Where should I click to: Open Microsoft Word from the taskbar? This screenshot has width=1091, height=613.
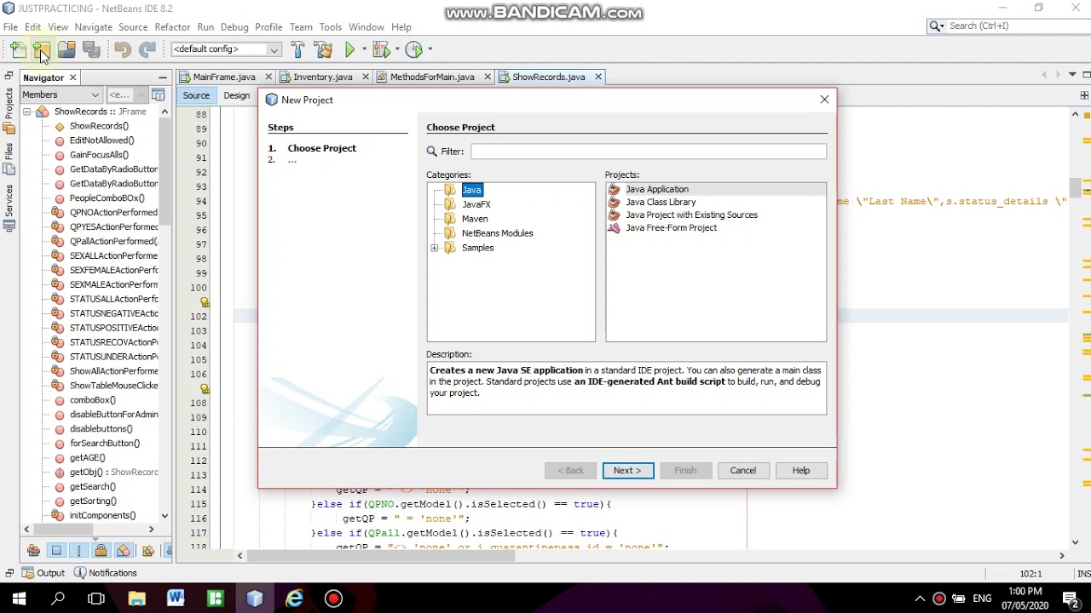click(x=176, y=599)
